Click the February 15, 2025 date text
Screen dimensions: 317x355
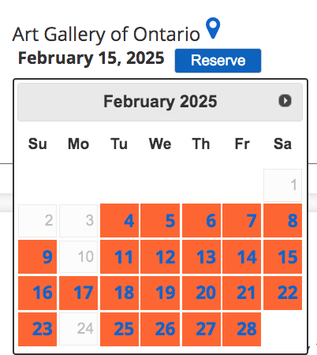click(91, 58)
